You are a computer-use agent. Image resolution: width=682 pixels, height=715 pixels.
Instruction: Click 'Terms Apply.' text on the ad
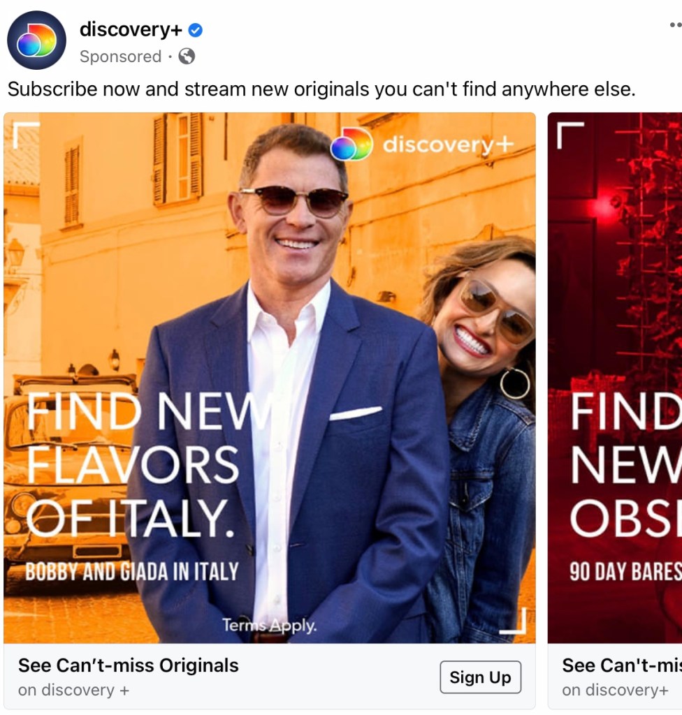pyautogui.click(x=269, y=625)
